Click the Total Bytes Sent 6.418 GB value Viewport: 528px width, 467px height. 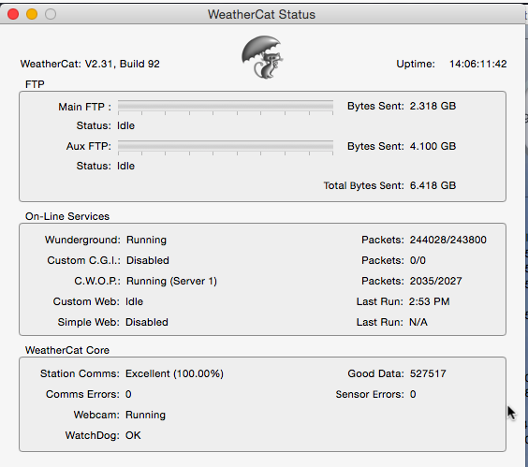[x=433, y=185]
